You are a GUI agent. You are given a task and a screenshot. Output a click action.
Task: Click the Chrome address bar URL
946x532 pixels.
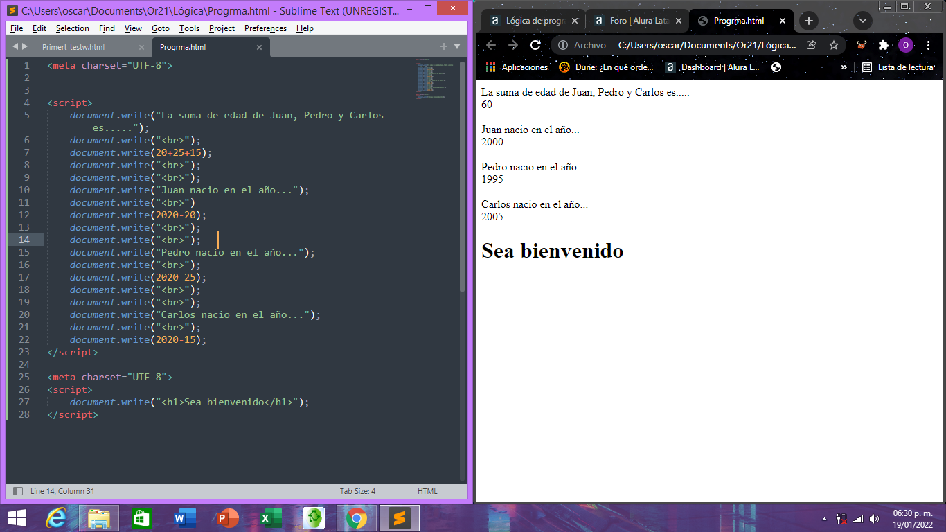point(707,45)
